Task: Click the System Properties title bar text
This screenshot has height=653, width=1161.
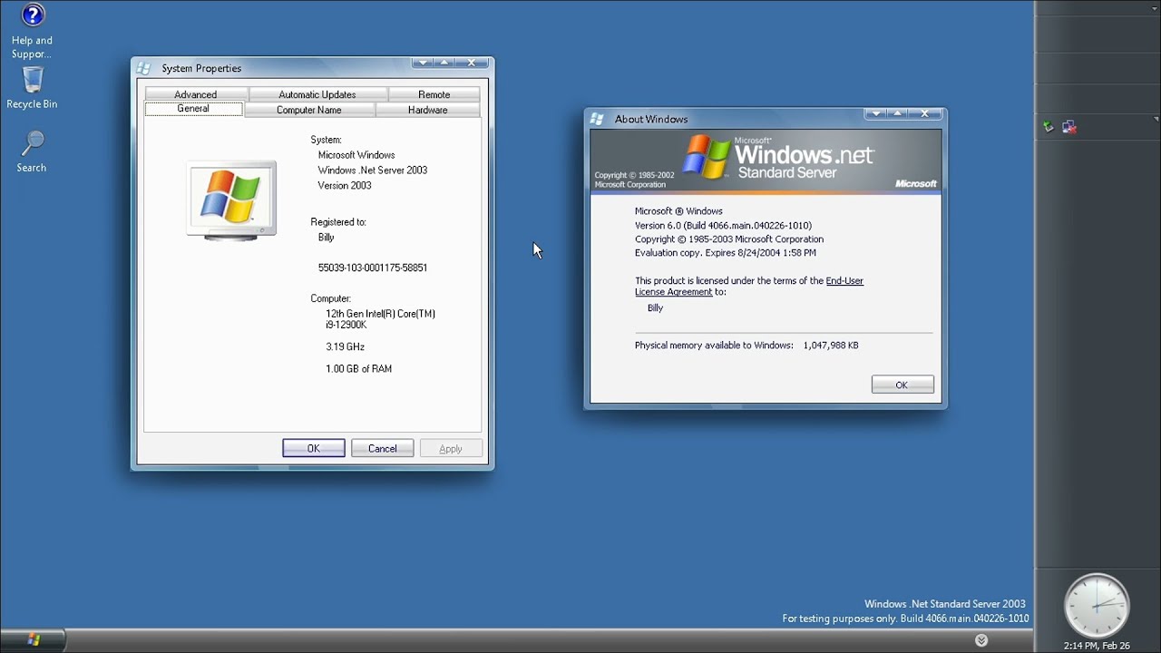Action: (x=201, y=68)
